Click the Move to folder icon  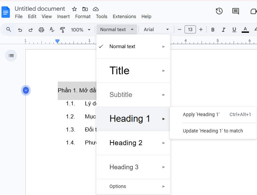point(85,9)
